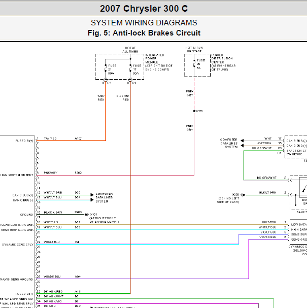This screenshot has height=308, width=307.
Task: Click 'BLK/DK GRN' label at pin 16
Action: pos(53,212)
